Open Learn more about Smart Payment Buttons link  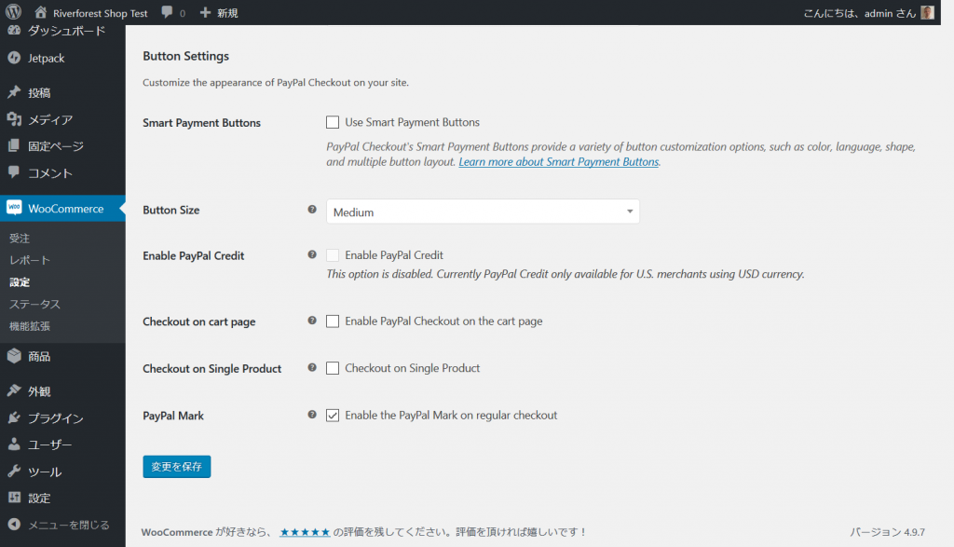pyautogui.click(x=559, y=162)
